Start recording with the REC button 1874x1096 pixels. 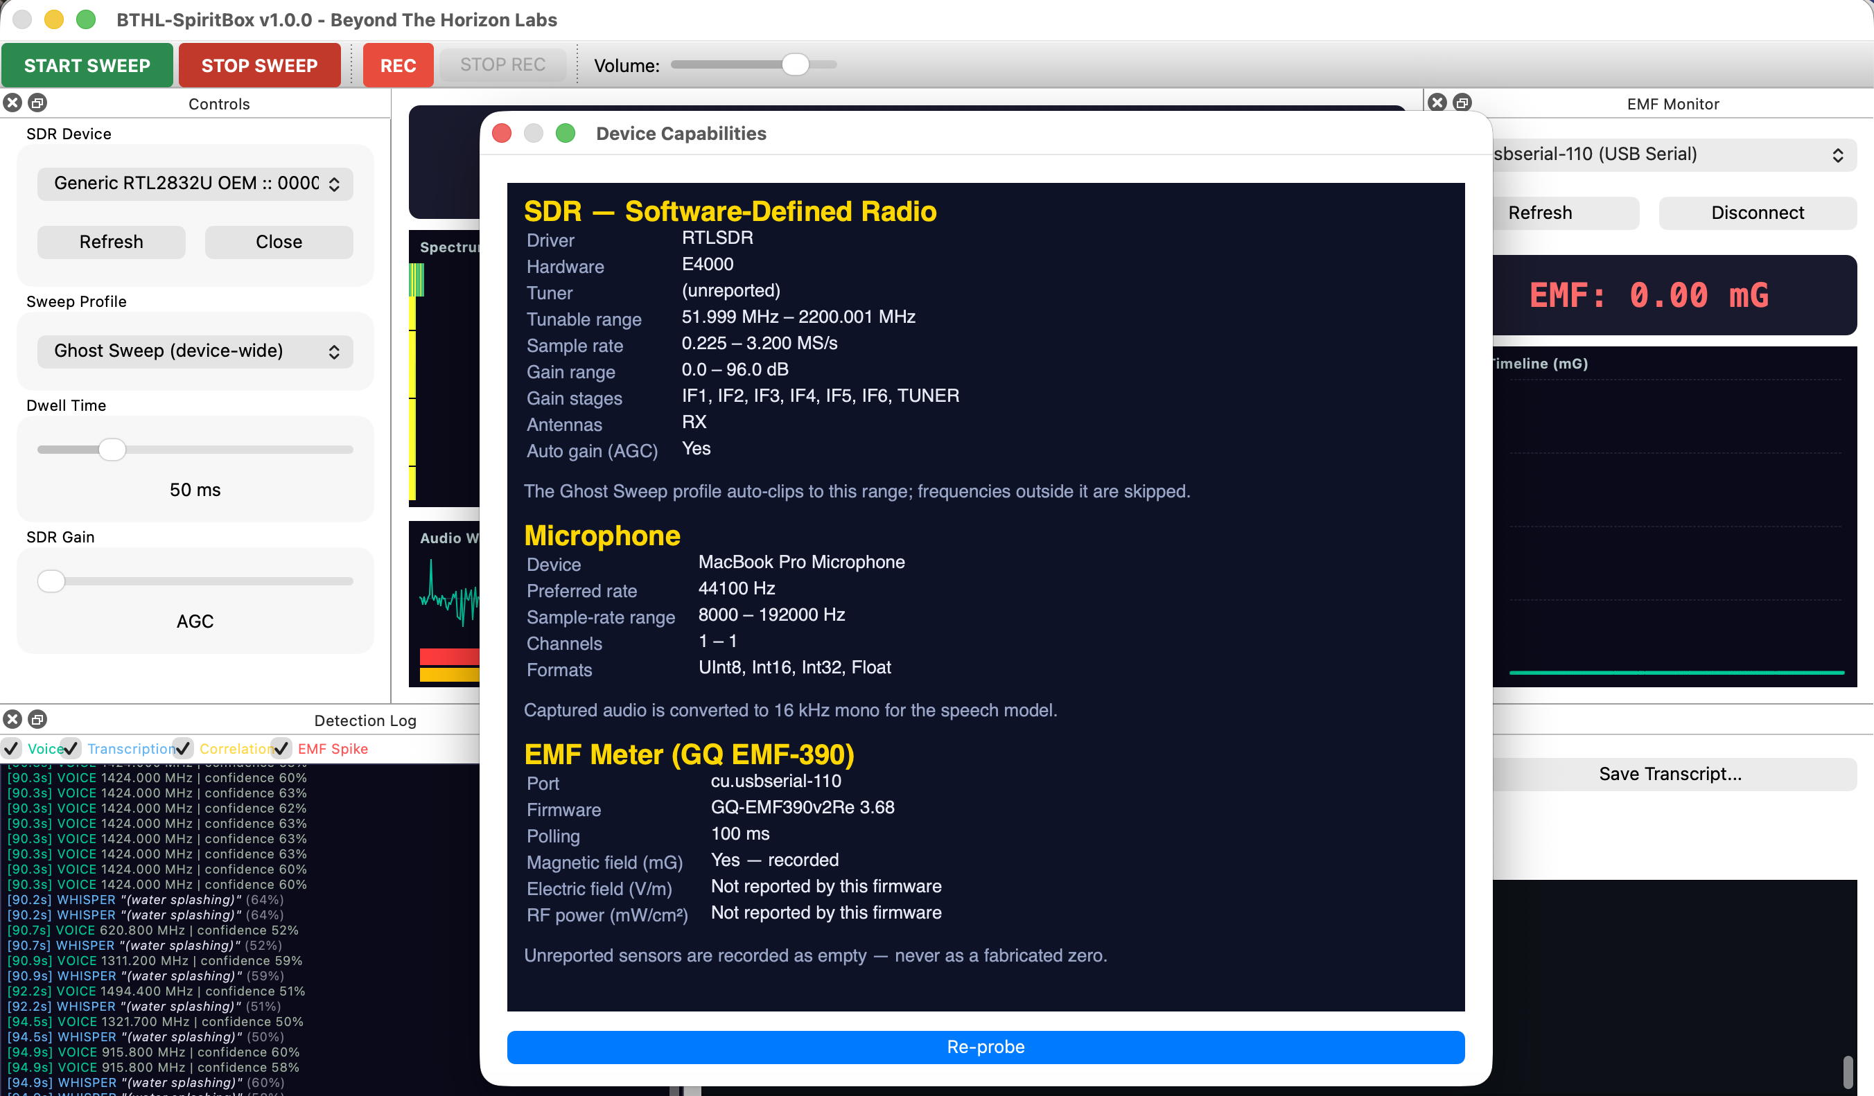(398, 65)
